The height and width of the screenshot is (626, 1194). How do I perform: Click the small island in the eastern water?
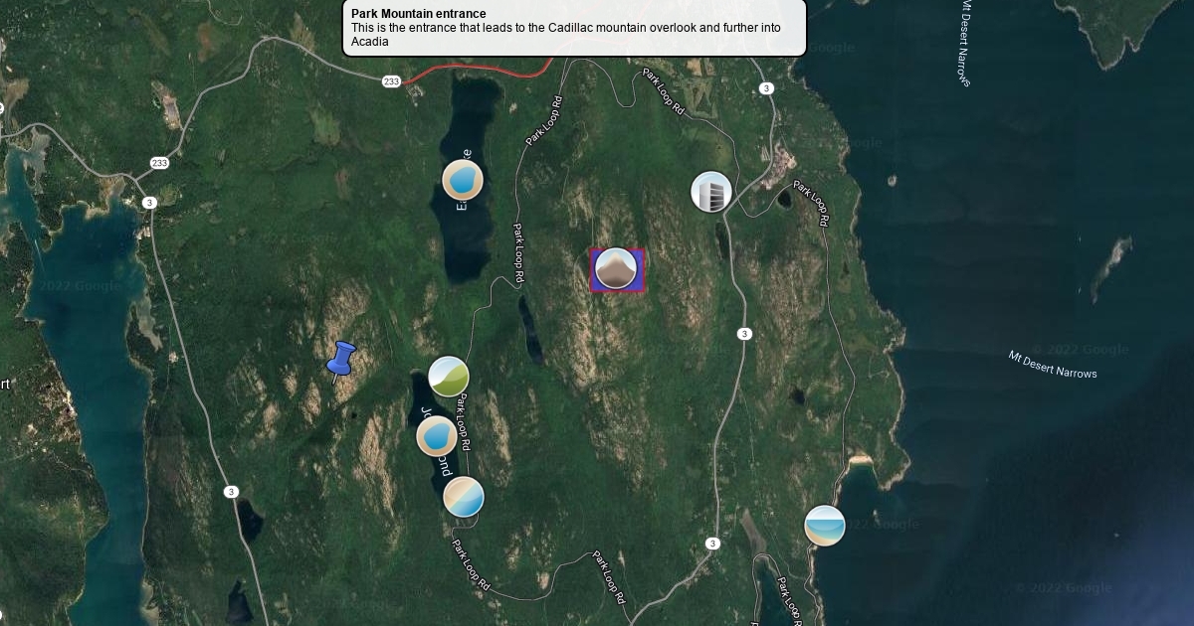[1111, 266]
